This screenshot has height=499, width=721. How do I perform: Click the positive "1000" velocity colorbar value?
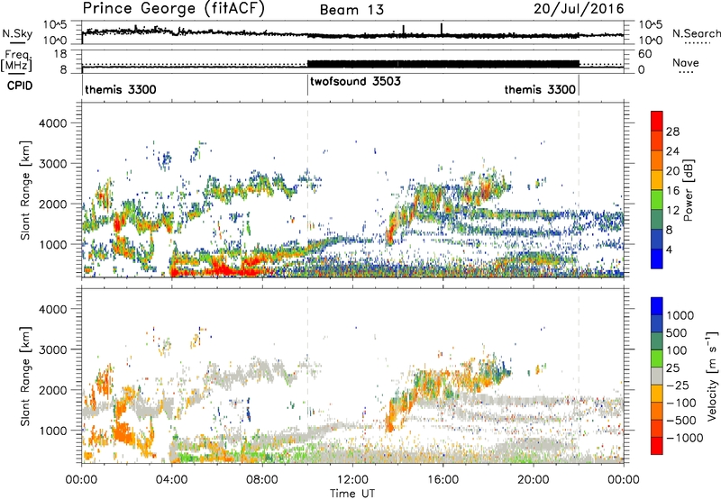680,315
